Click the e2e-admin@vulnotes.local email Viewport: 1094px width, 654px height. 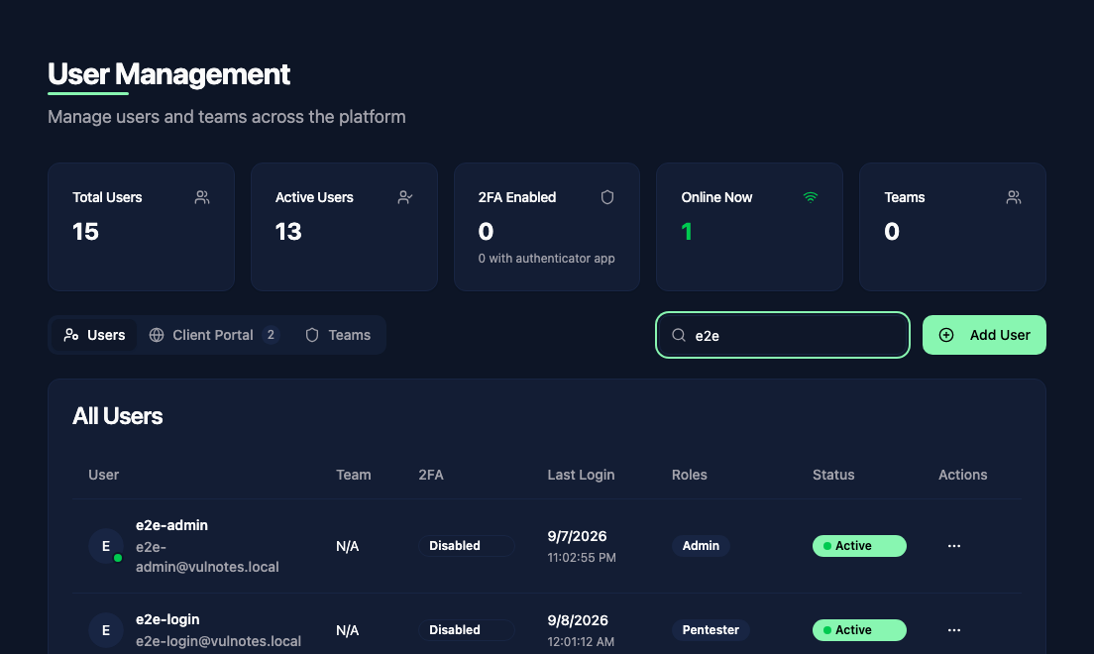(207, 557)
